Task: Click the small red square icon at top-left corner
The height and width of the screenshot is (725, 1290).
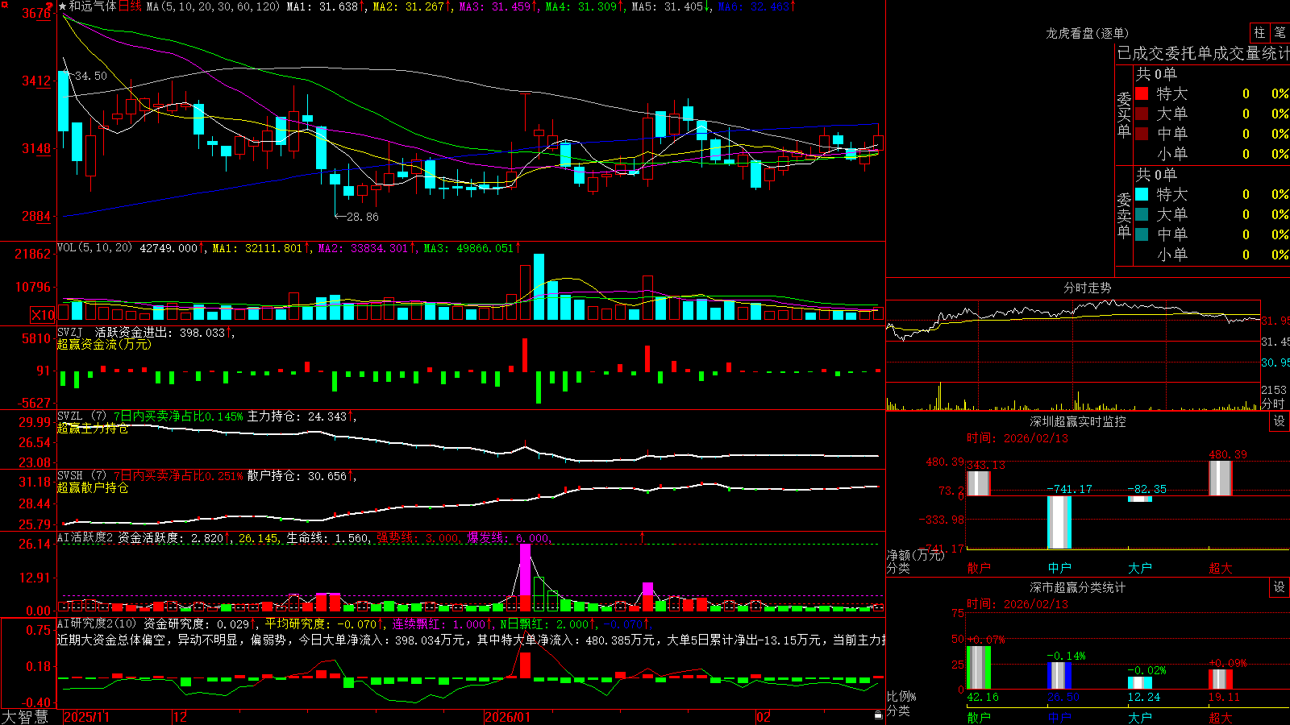Action: click(4, 4)
